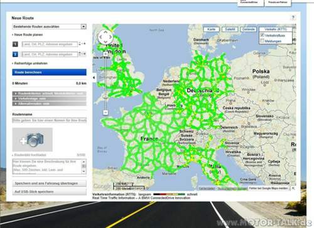Click the camera add-picture icon

(x=33, y=139)
